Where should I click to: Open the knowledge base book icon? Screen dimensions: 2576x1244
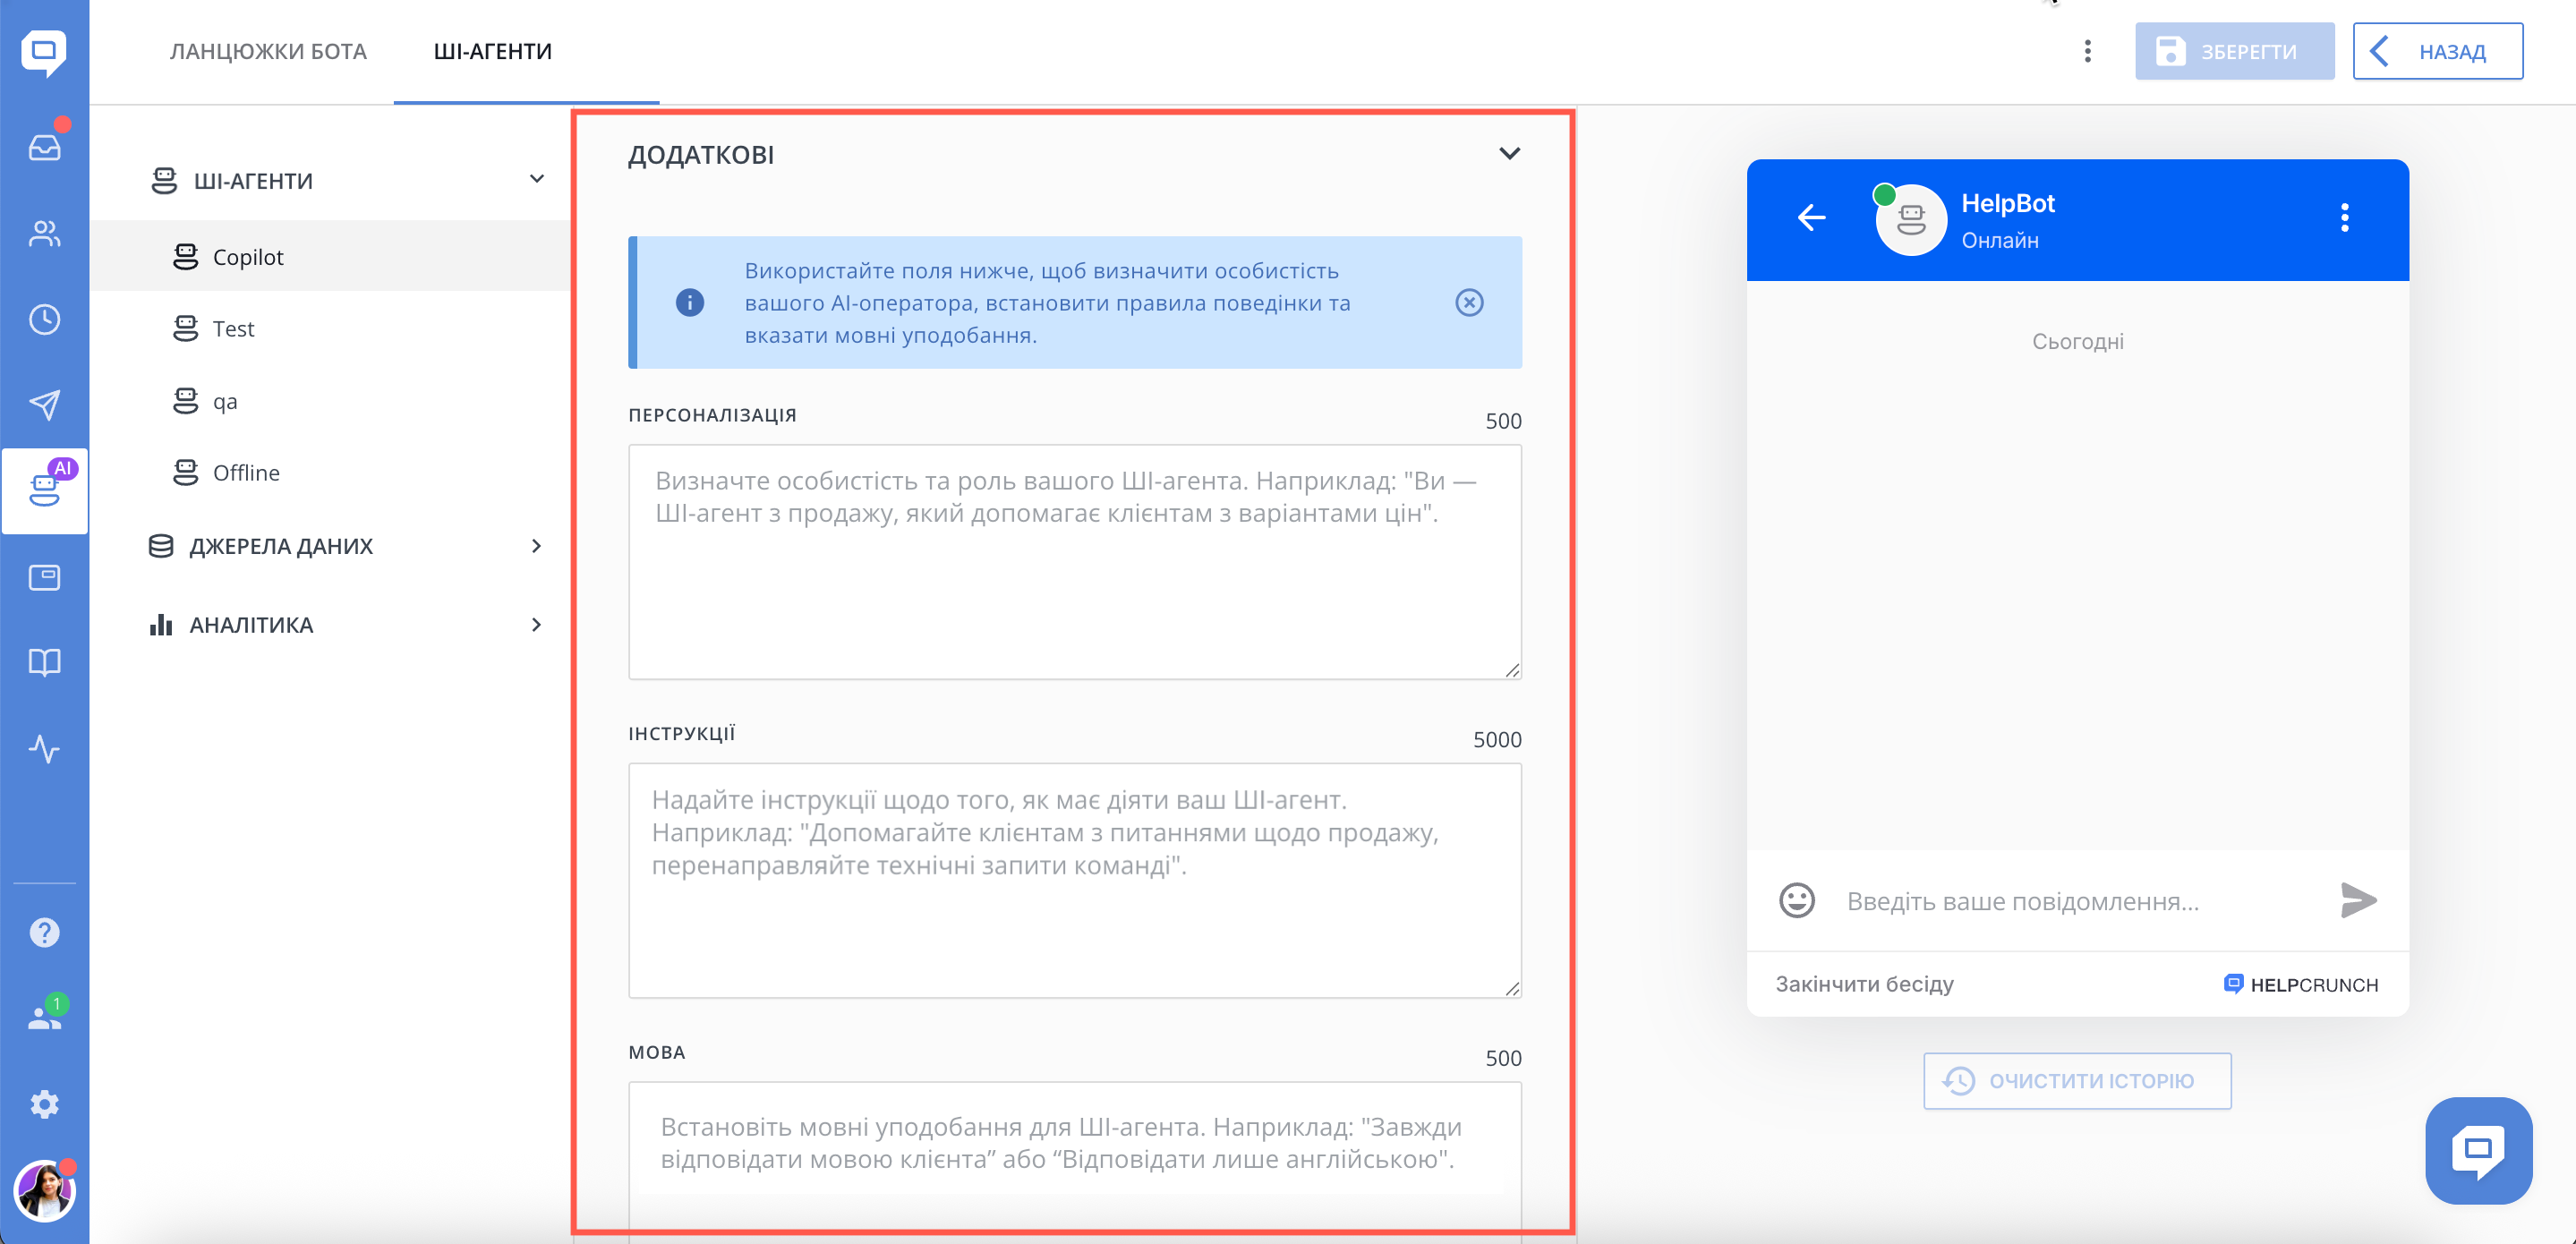click(44, 662)
